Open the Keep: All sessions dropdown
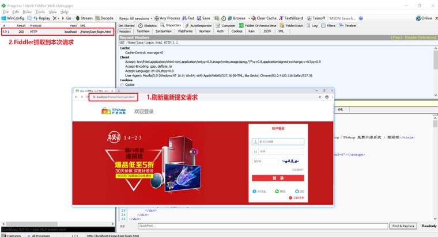The height and width of the screenshot is (237, 438). coord(136,18)
